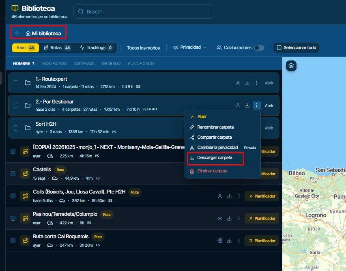Open more options for Ruta corta Cal Roquerols
The width and height of the screenshot is (346, 271).
(239, 241)
